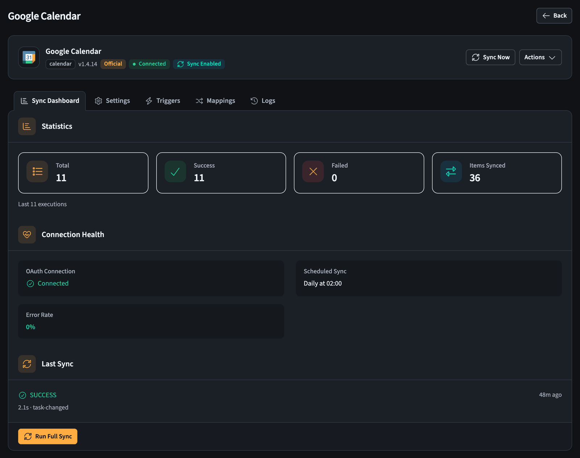Click the Connection Health heartbeat icon

tap(27, 234)
